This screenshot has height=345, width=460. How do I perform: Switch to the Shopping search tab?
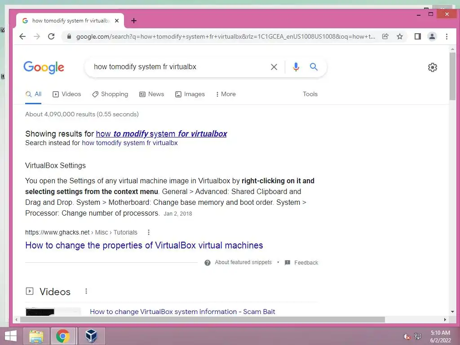pyautogui.click(x=110, y=94)
